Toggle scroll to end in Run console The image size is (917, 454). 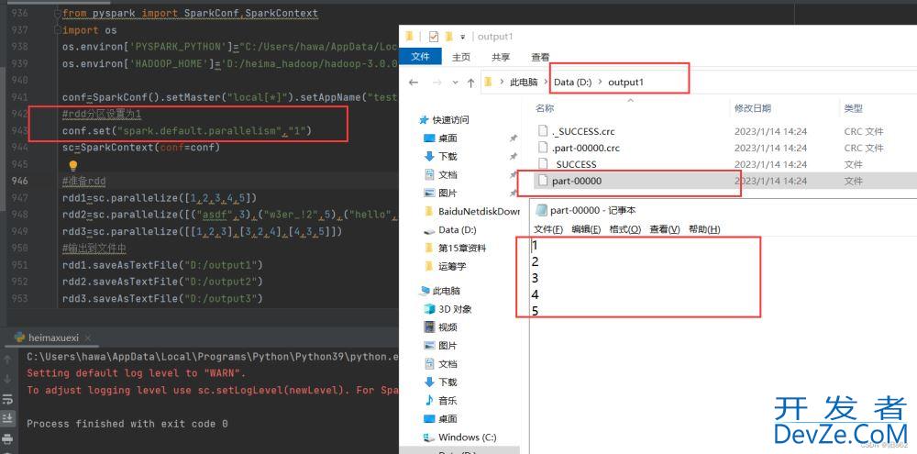(8, 418)
